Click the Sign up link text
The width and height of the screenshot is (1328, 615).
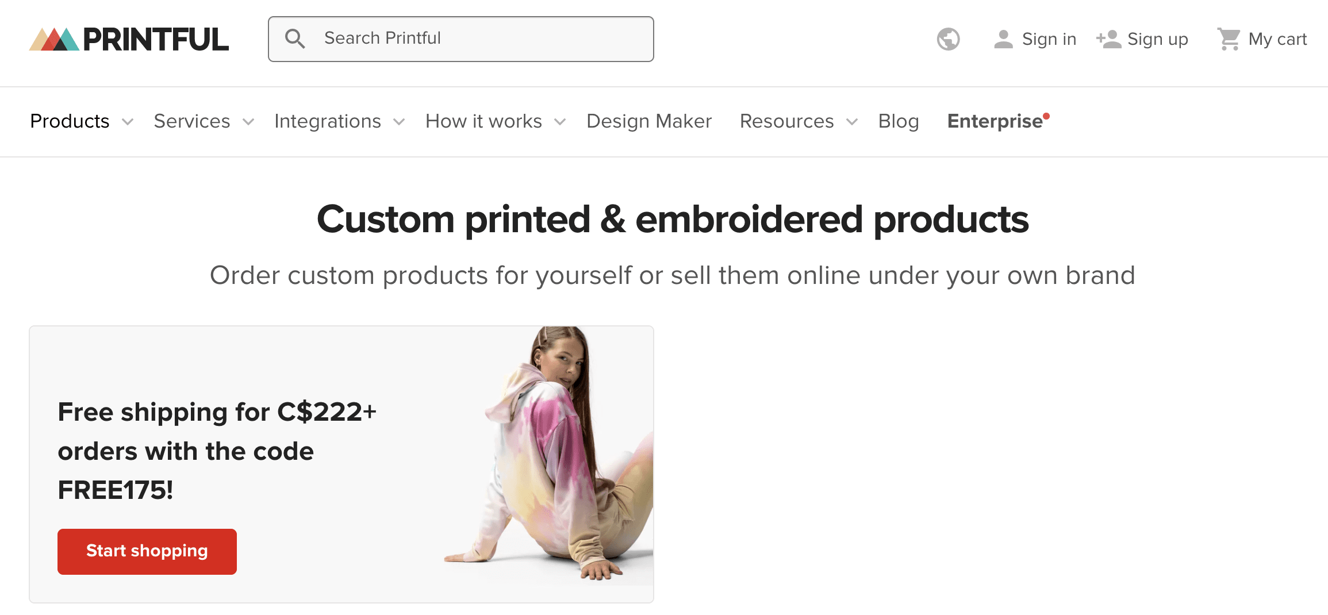(1157, 39)
